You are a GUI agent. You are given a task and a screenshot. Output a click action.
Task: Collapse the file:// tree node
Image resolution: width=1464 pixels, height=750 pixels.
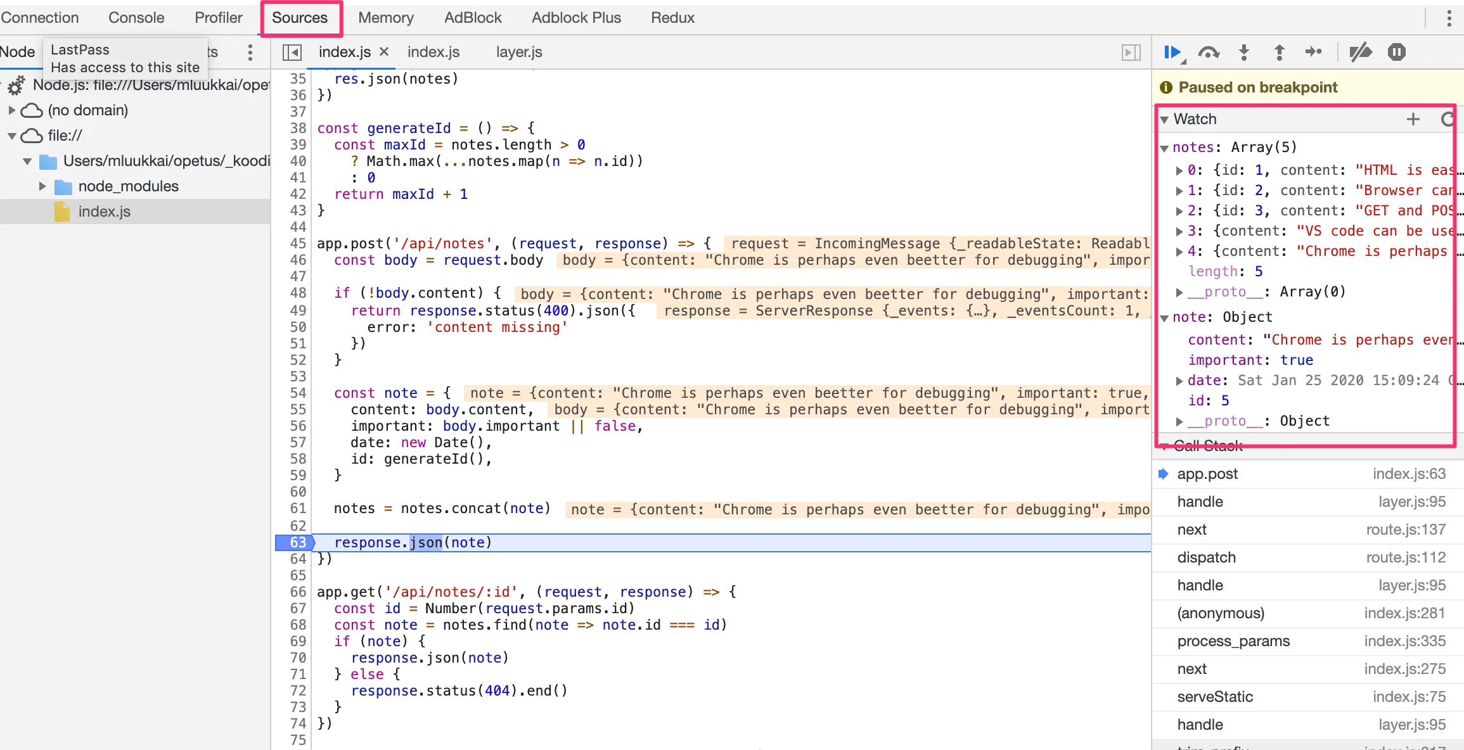(11, 136)
